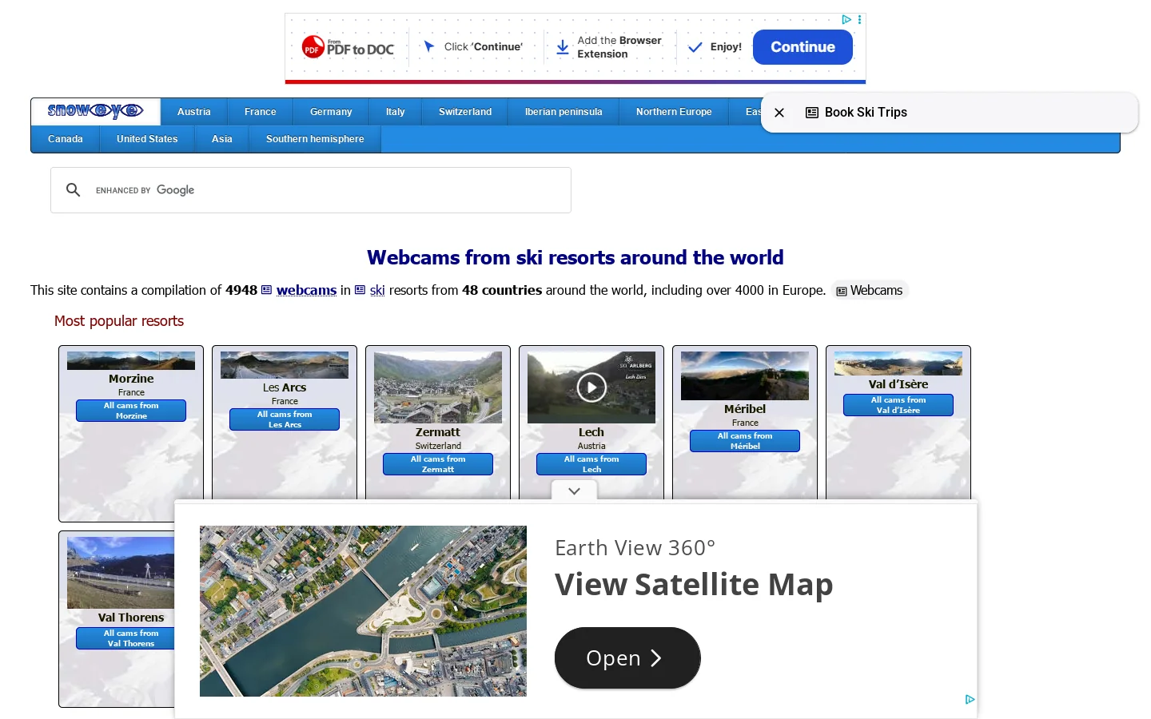This screenshot has width=1151, height=719.
Task: Select United States in navigation
Action: [x=147, y=139]
